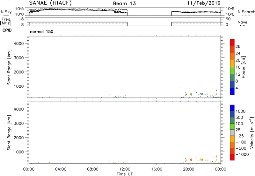Click the 500 label on Velocity colorbar
Screen dimensions: 255x176
pos(239,117)
